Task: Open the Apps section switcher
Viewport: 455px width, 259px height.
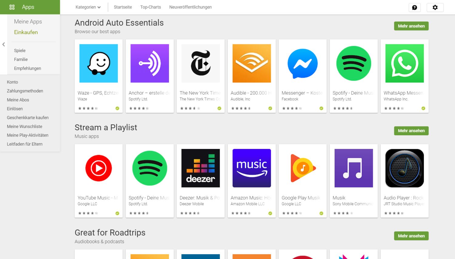Action: (x=22, y=7)
